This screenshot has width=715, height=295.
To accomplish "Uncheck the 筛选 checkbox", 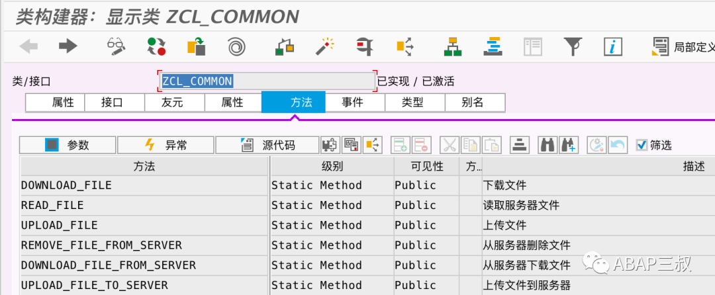I will (642, 146).
